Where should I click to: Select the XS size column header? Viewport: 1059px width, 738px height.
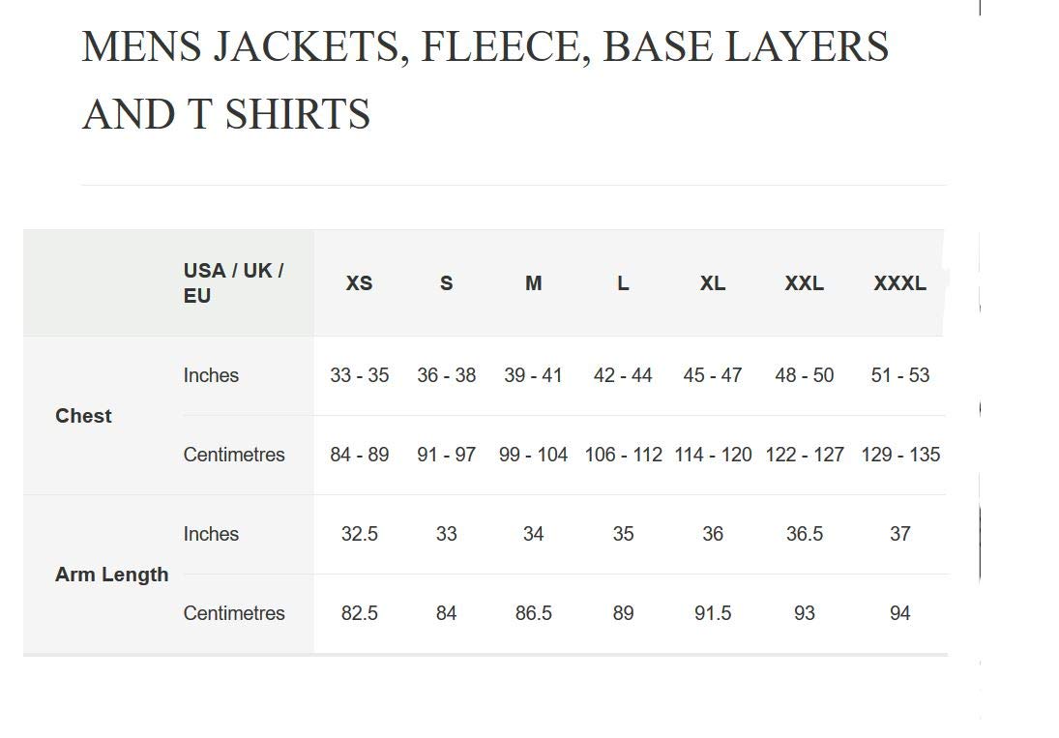[x=359, y=283]
